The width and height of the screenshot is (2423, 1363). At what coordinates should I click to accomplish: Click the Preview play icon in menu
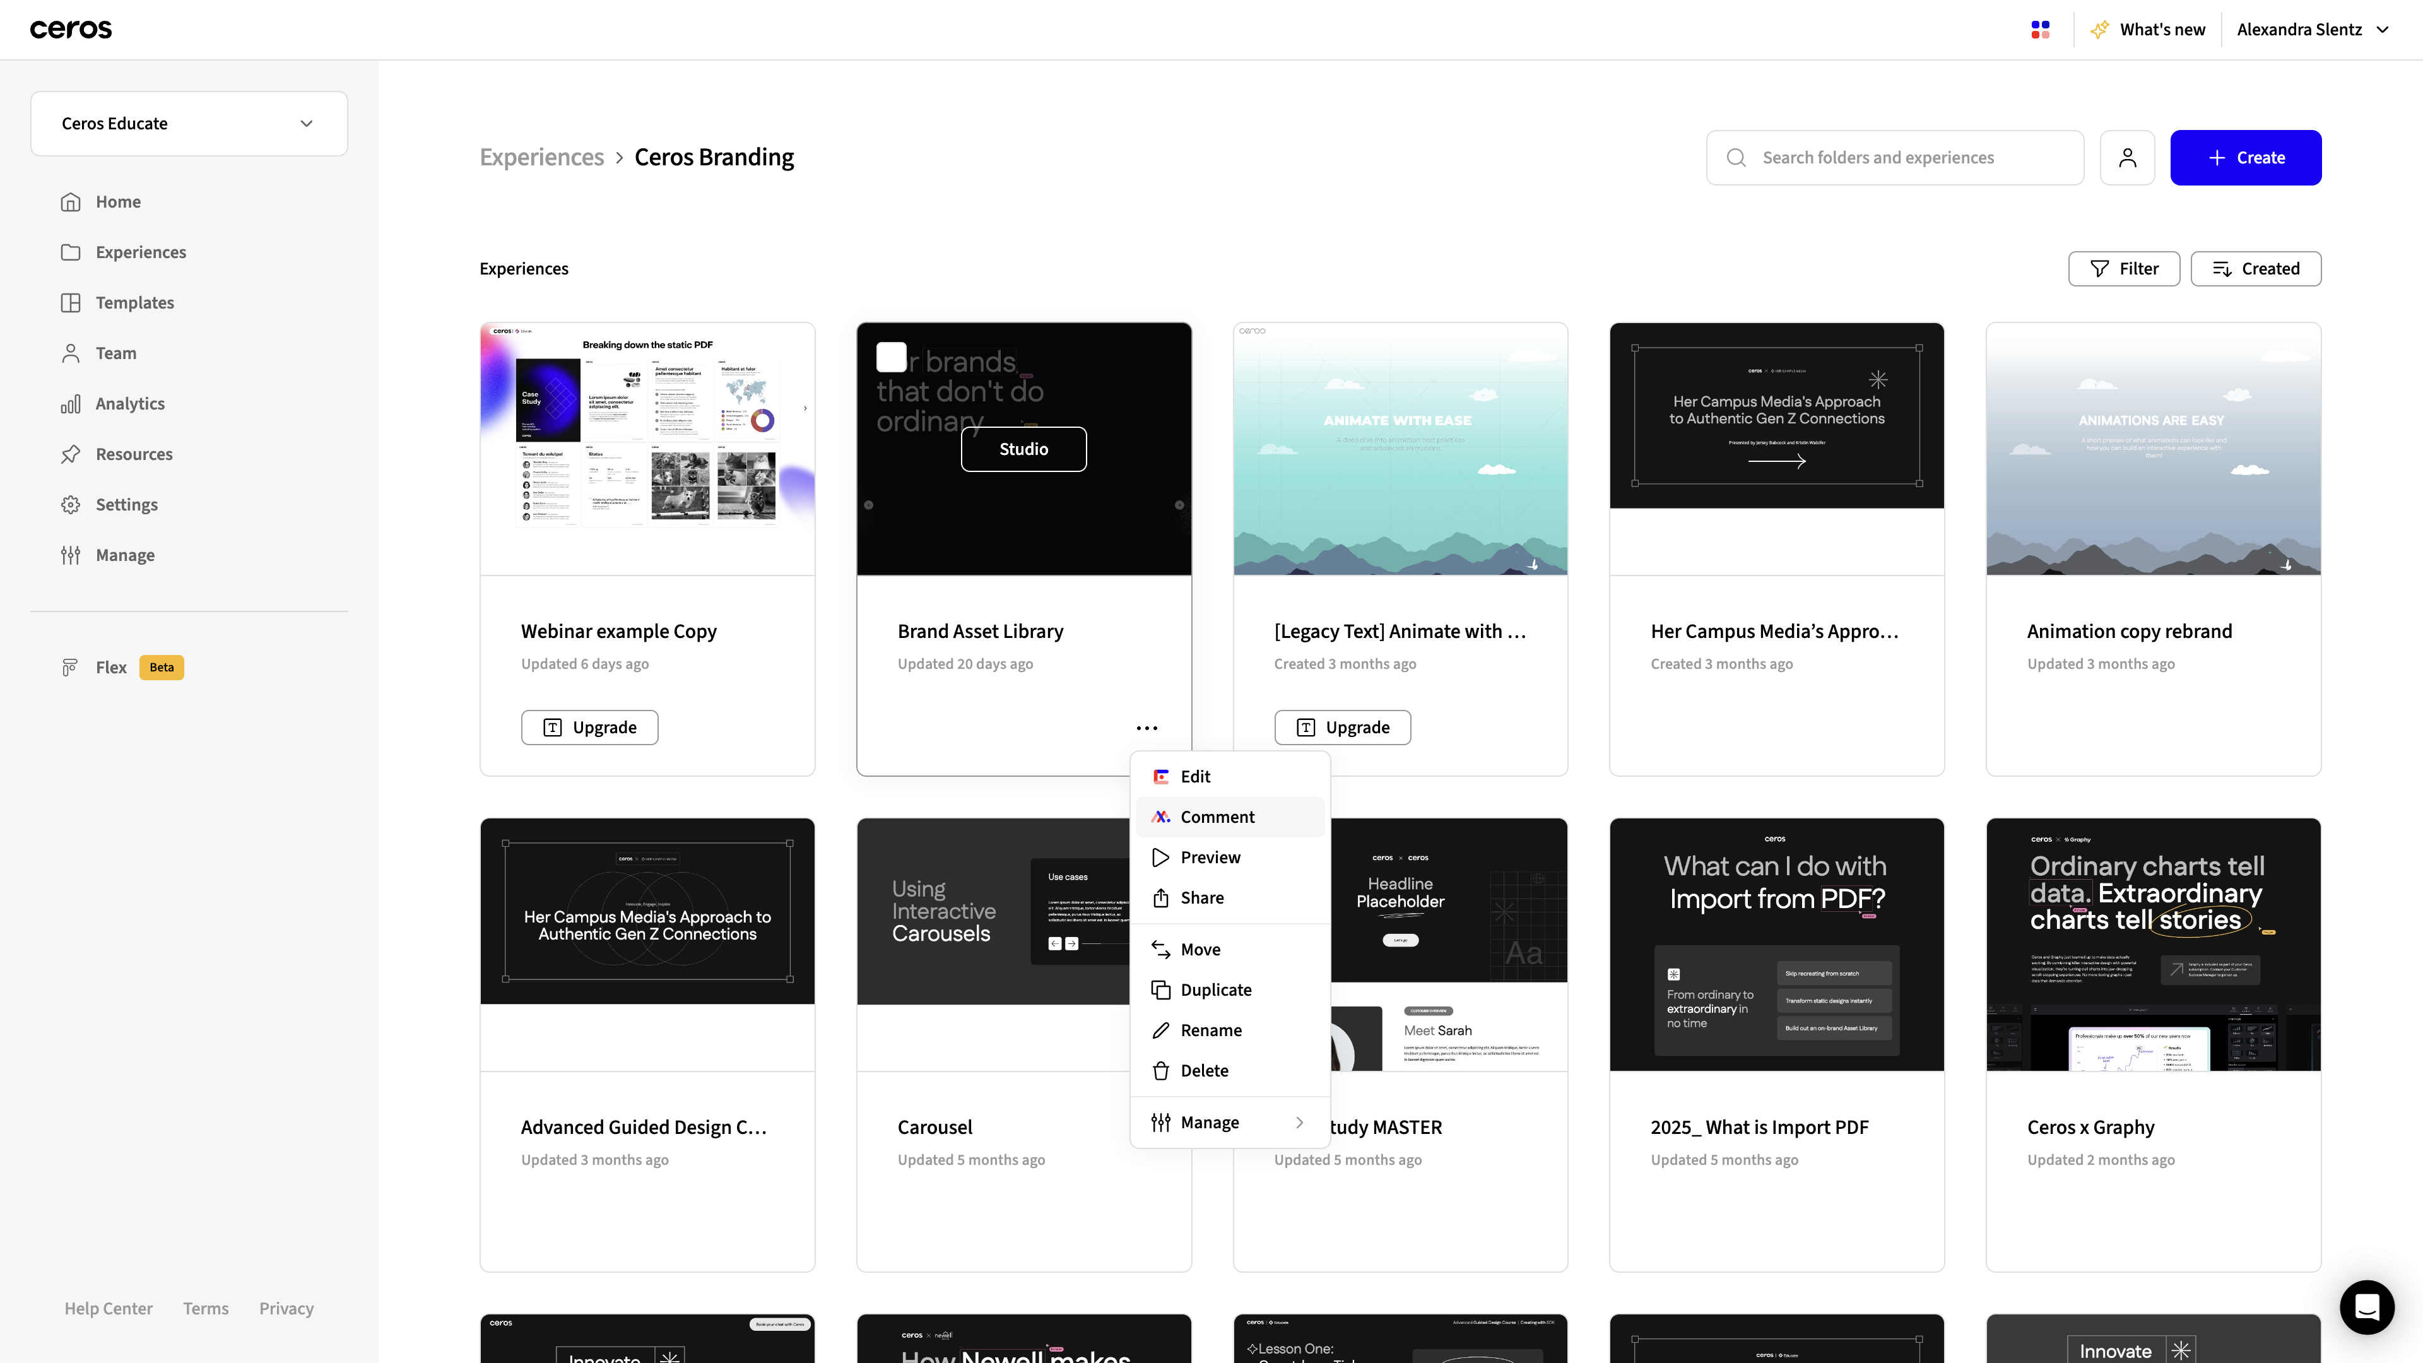point(1161,858)
